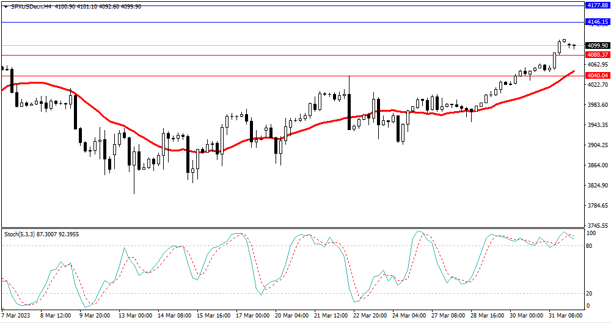Click the 17 Mar 00:00 time label

[x=252, y=315]
